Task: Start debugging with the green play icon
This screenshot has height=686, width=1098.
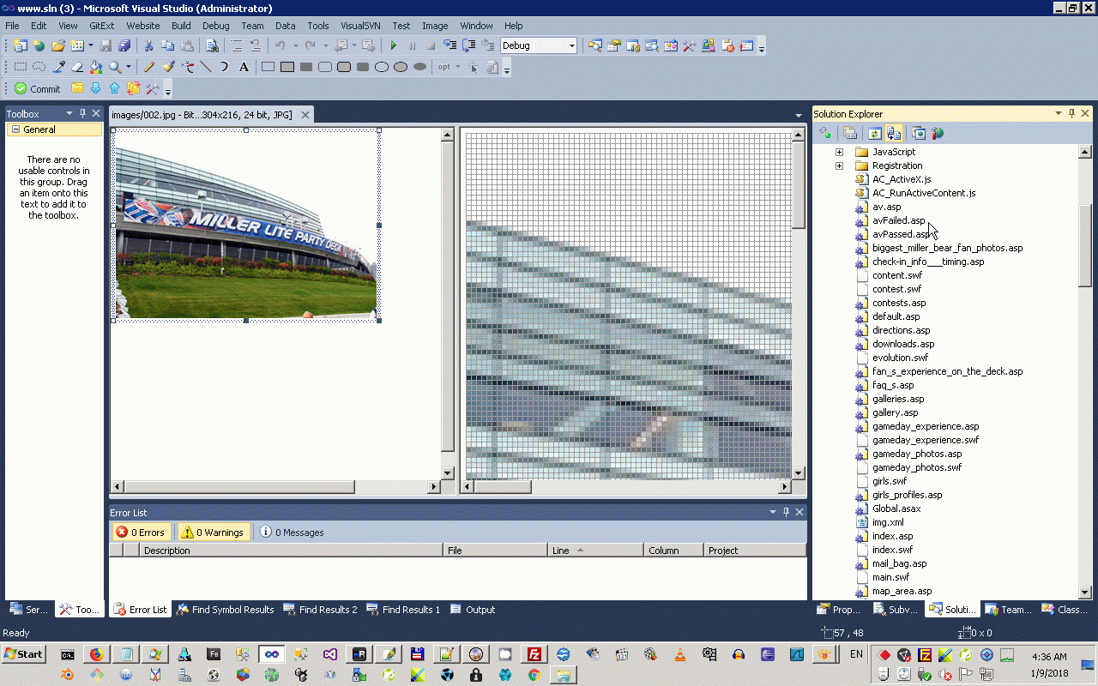Action: pos(394,45)
